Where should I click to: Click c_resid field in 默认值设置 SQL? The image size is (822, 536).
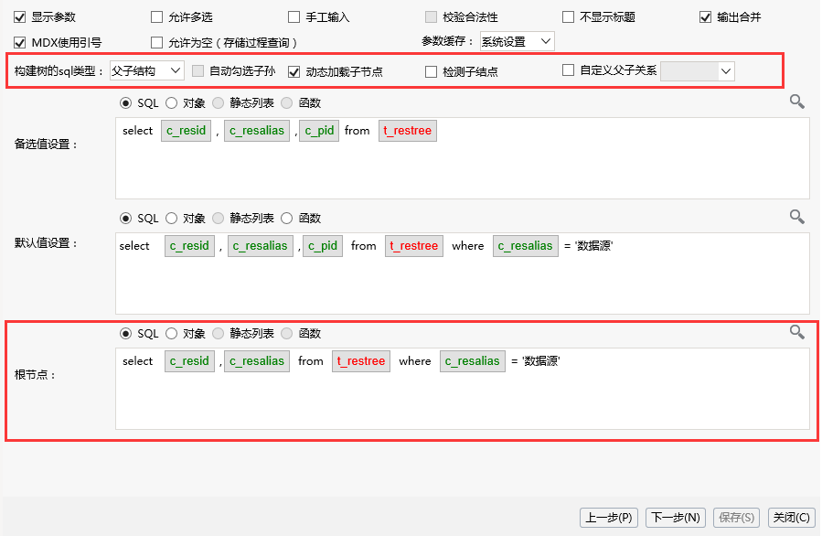pos(189,246)
